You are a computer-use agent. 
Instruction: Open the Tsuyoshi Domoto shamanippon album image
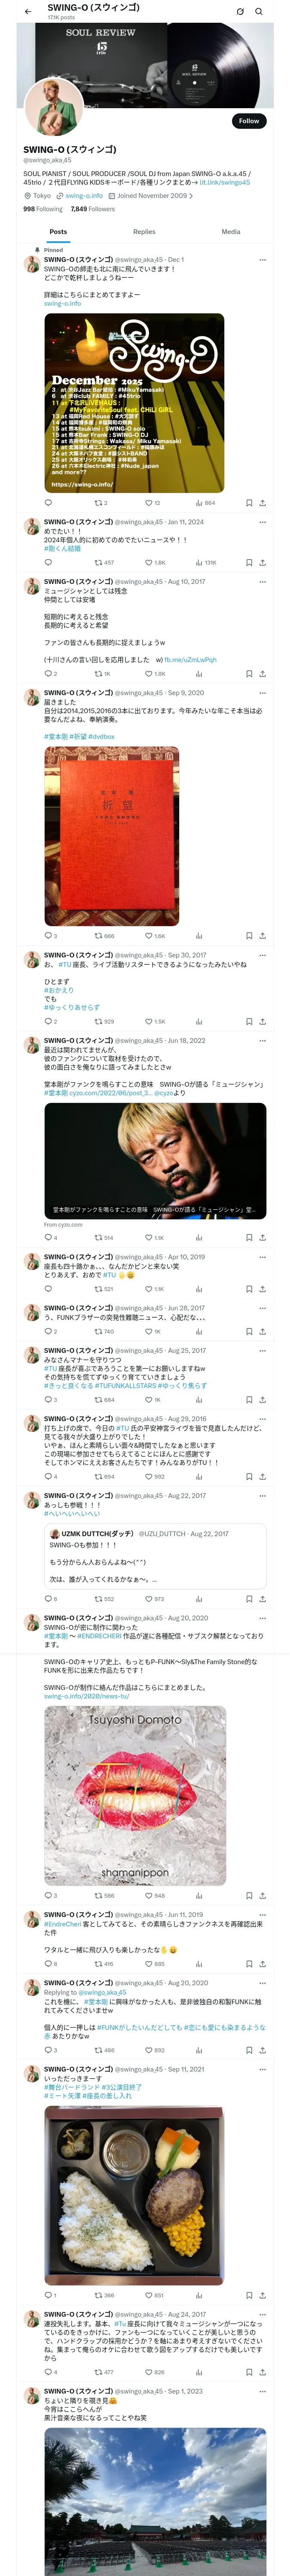[135, 1795]
